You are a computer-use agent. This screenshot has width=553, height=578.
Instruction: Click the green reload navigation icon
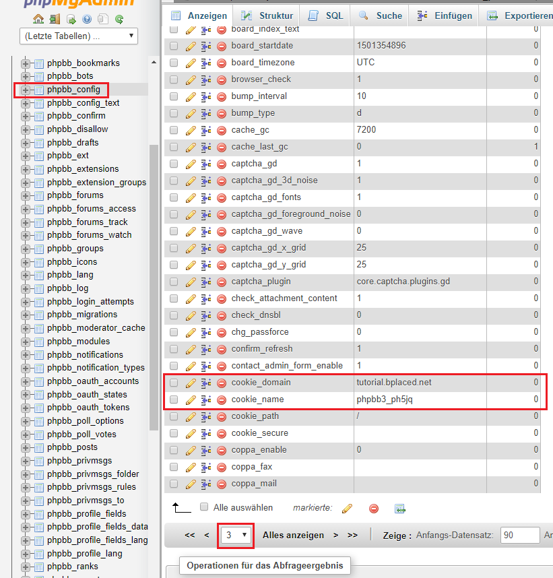point(119,19)
